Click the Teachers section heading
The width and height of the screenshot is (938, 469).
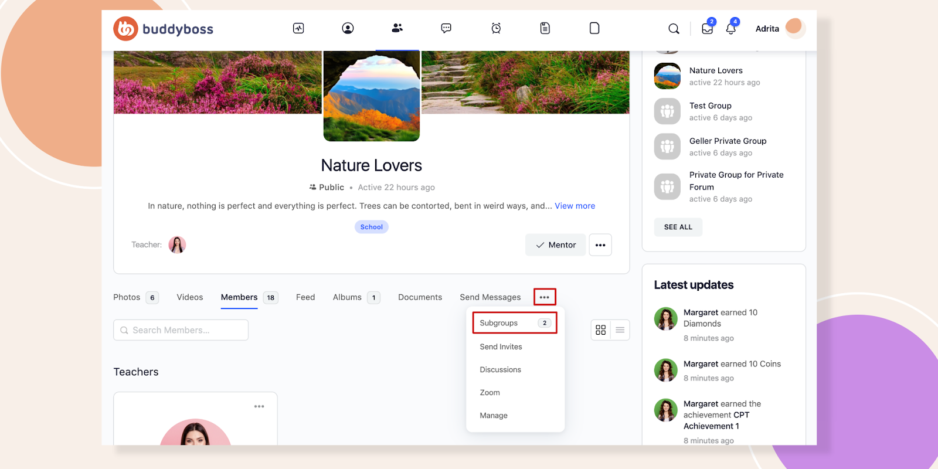136,372
